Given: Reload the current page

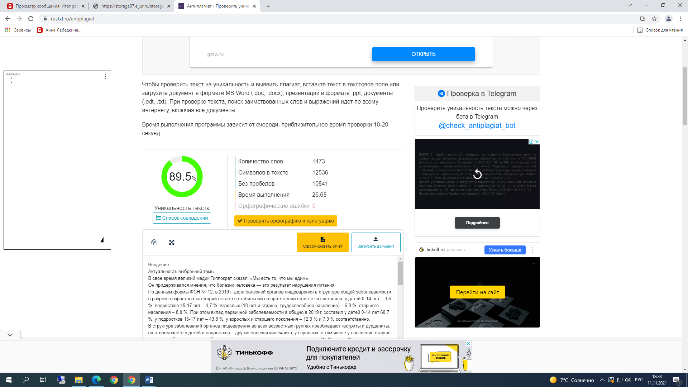Looking at the screenshot, I should pos(31,19).
